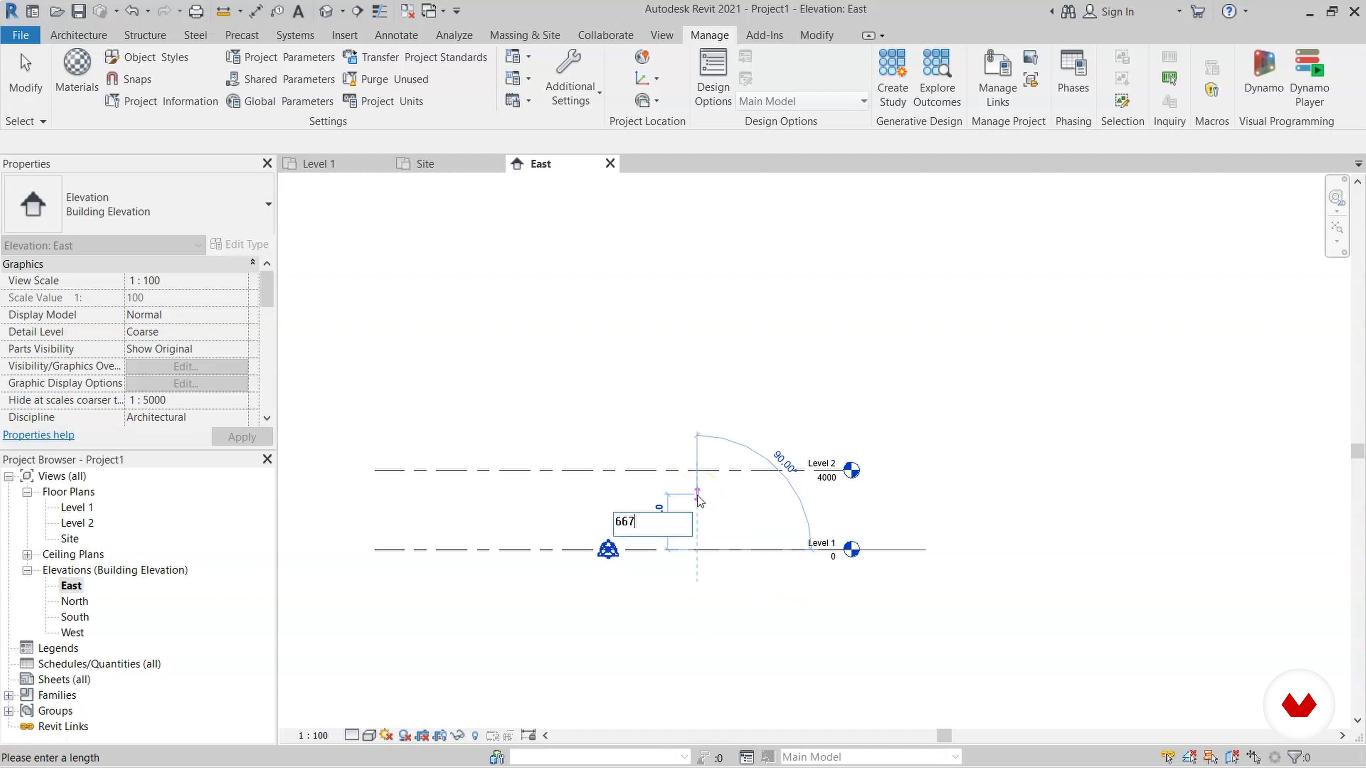Open Object Styles settings
The width and height of the screenshot is (1366, 768).
(x=146, y=57)
